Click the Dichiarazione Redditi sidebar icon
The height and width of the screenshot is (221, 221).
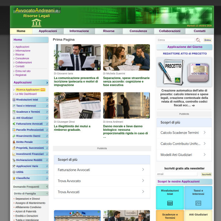point(14,160)
